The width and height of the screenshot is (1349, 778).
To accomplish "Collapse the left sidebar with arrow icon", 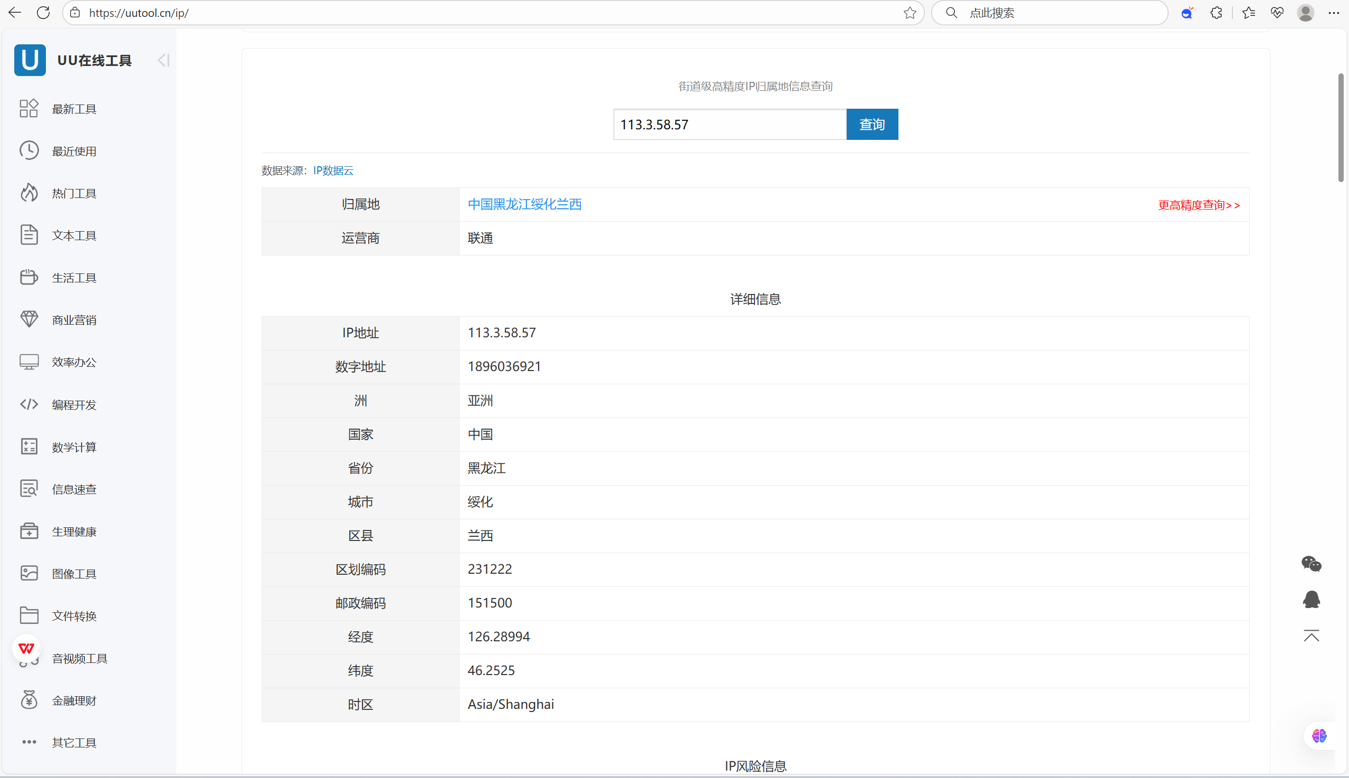I will (x=164, y=60).
